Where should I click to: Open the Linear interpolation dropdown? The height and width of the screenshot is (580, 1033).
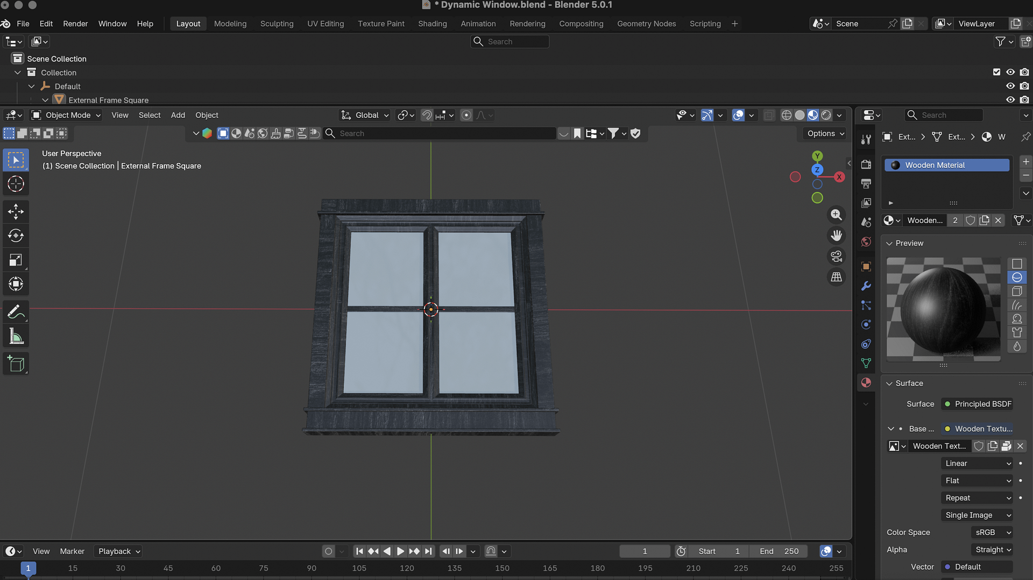pyautogui.click(x=977, y=463)
